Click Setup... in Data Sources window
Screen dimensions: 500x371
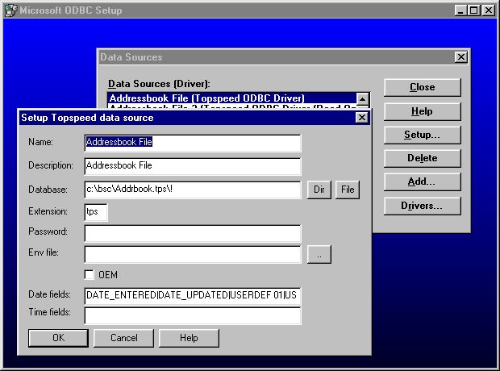coord(423,135)
